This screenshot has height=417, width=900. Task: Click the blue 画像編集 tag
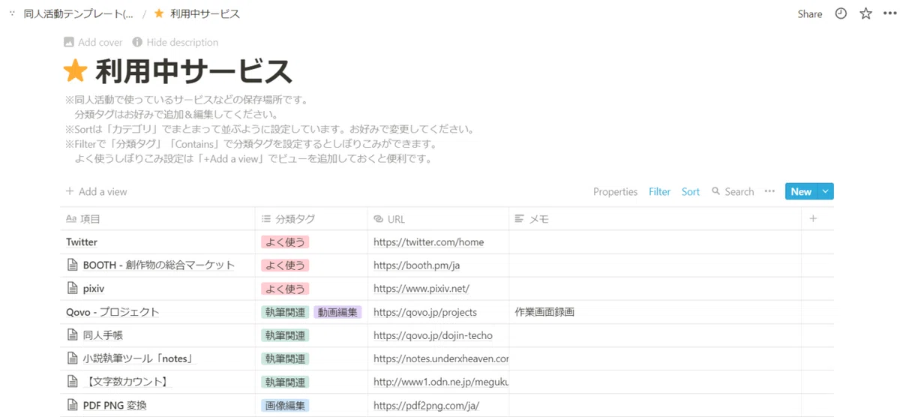(285, 405)
